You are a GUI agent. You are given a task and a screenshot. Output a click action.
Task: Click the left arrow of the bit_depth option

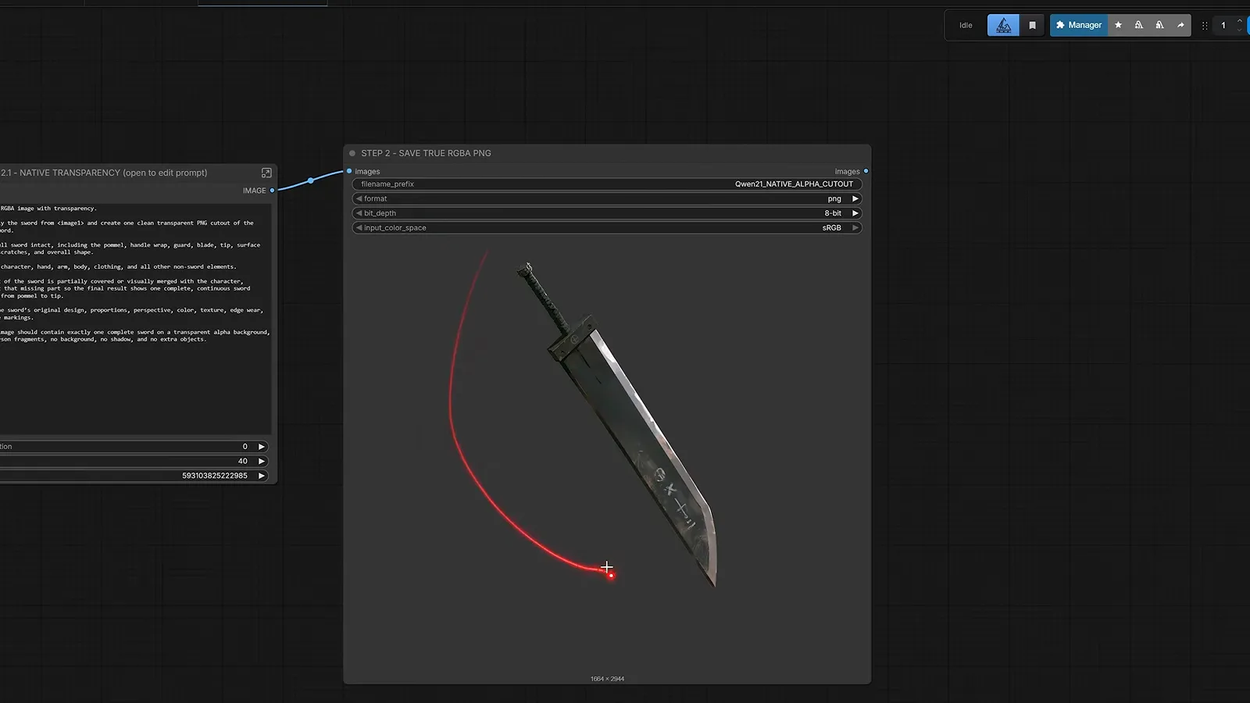[359, 213]
